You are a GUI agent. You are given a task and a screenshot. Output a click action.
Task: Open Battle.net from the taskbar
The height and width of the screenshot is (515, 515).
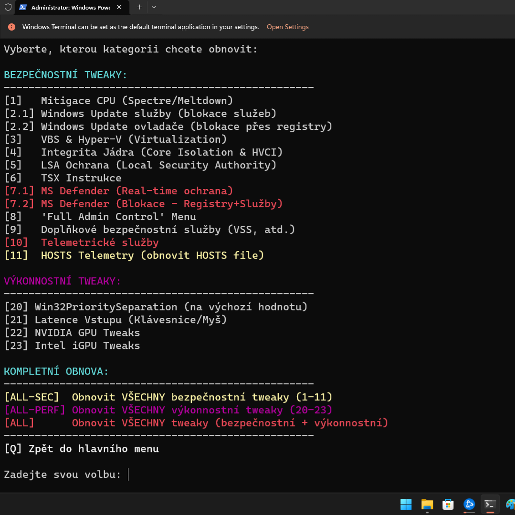[x=469, y=504]
